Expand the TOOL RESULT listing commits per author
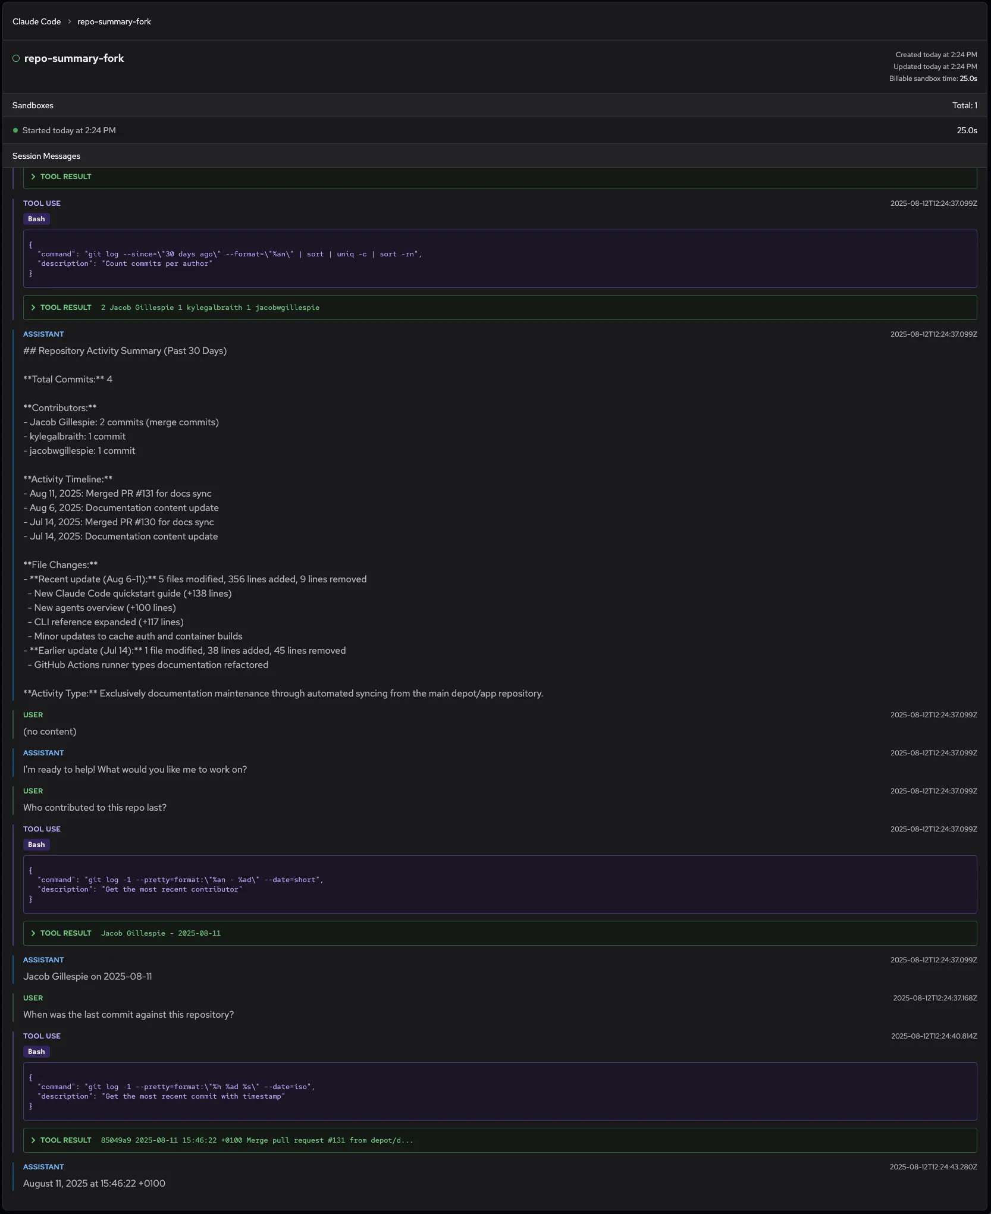 coord(65,308)
